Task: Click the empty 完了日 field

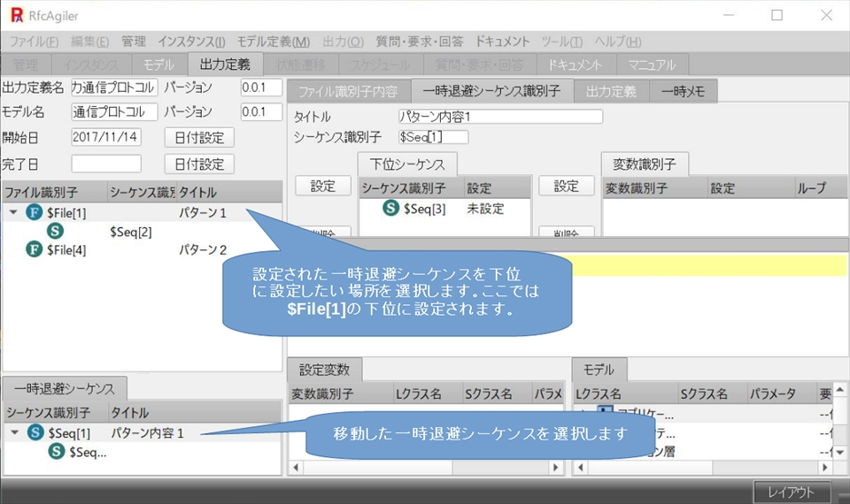Action: [106, 164]
